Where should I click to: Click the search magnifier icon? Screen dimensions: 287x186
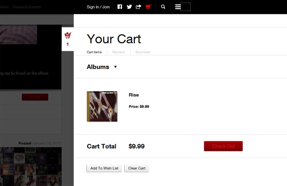163,7
